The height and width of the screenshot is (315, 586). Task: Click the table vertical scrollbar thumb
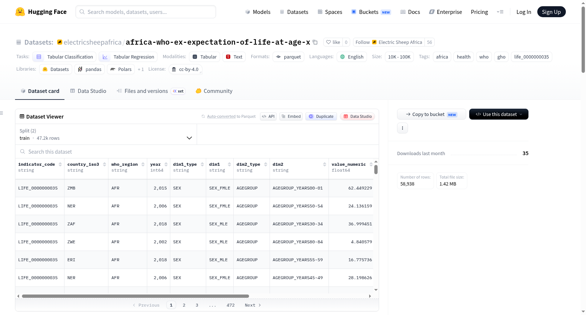(x=376, y=169)
